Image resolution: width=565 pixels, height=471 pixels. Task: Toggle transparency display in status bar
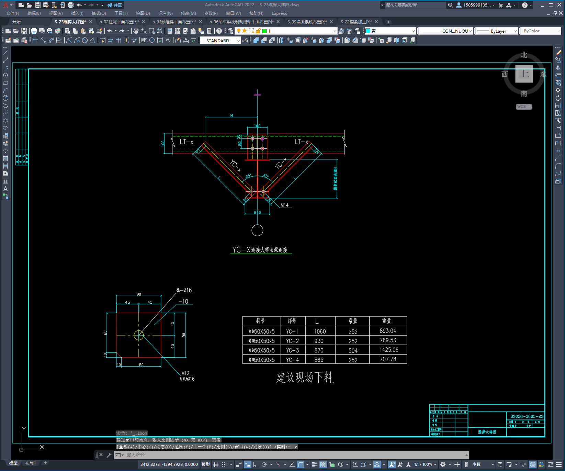(323, 464)
